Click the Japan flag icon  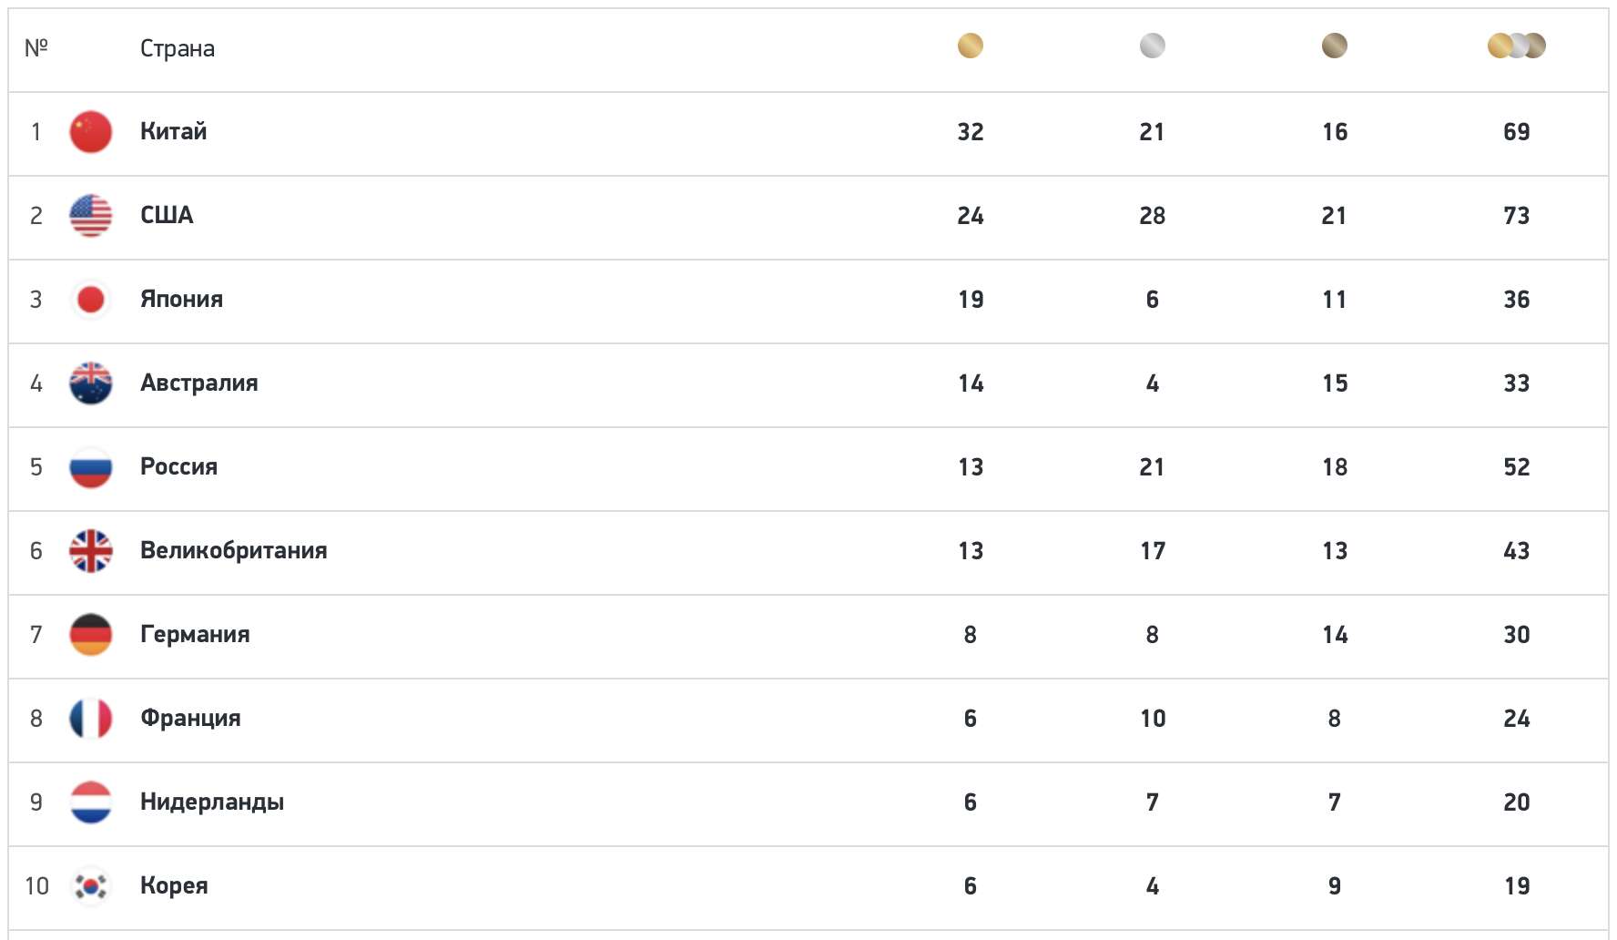[91, 300]
